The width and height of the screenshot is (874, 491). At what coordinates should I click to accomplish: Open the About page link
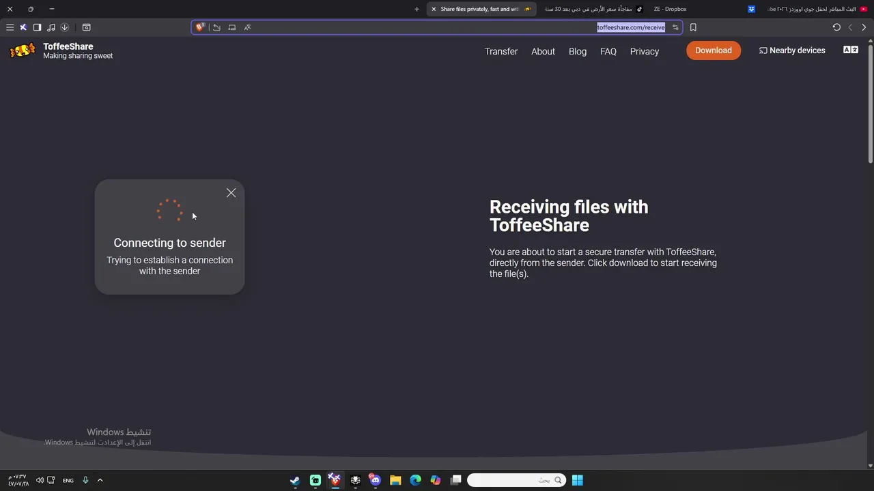pos(543,51)
